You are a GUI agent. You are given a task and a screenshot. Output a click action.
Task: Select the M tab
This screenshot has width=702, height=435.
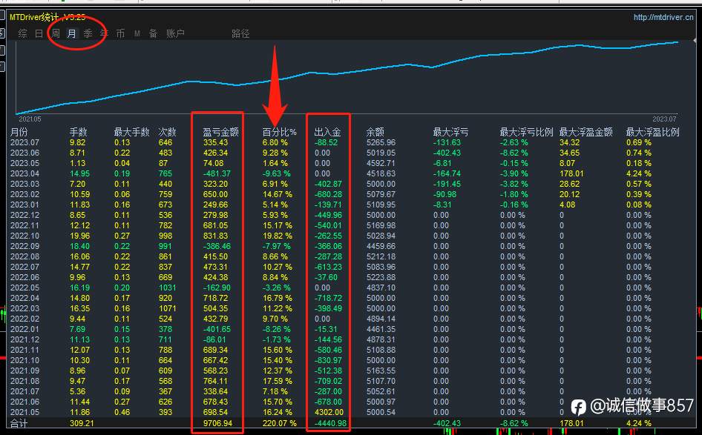coord(137,33)
